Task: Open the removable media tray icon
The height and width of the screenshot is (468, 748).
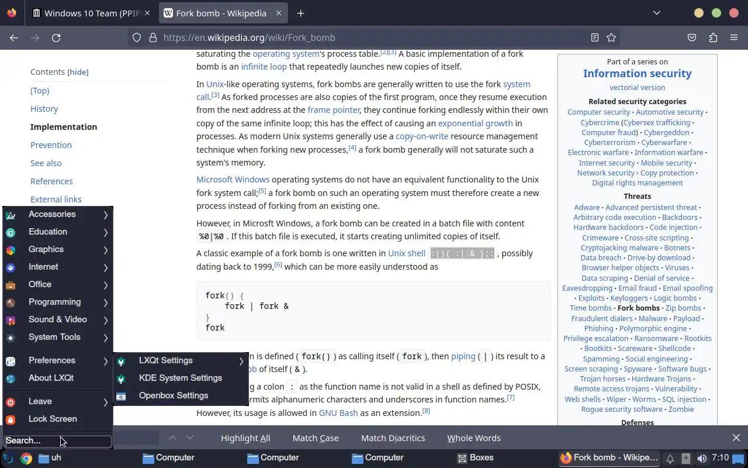Action: tap(686, 459)
